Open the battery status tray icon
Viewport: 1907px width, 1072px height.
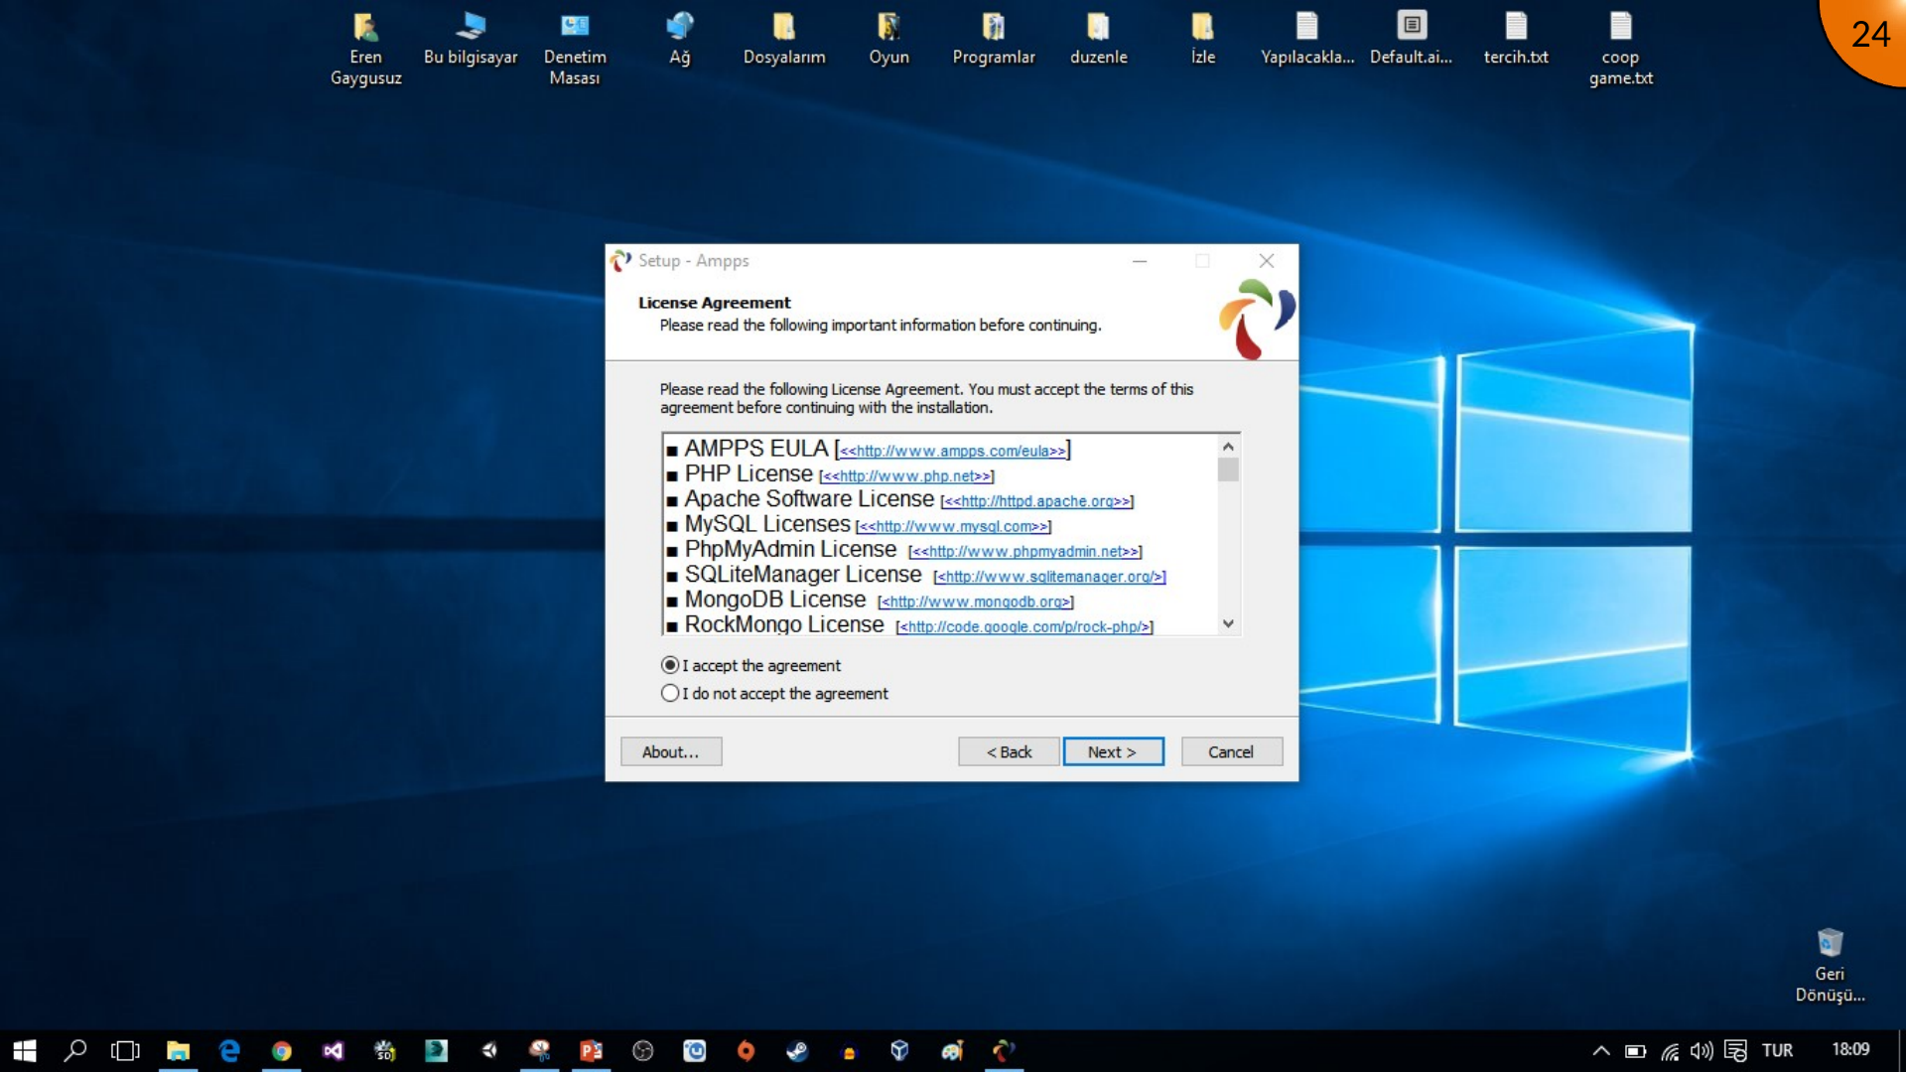click(1635, 1050)
